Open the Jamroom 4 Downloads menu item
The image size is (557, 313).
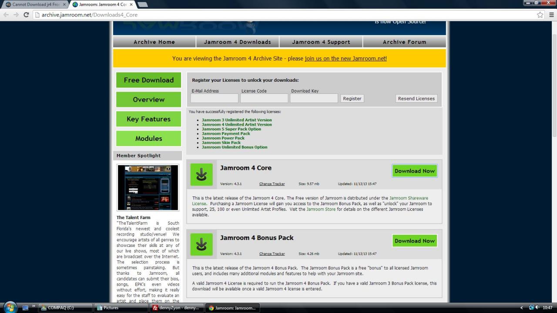(x=237, y=42)
